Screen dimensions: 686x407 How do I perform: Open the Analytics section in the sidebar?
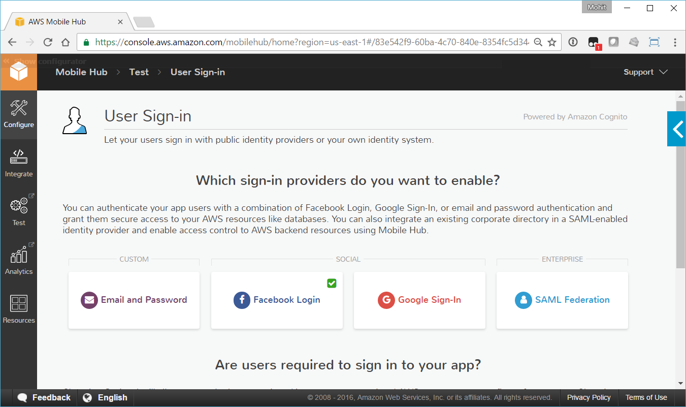19,260
